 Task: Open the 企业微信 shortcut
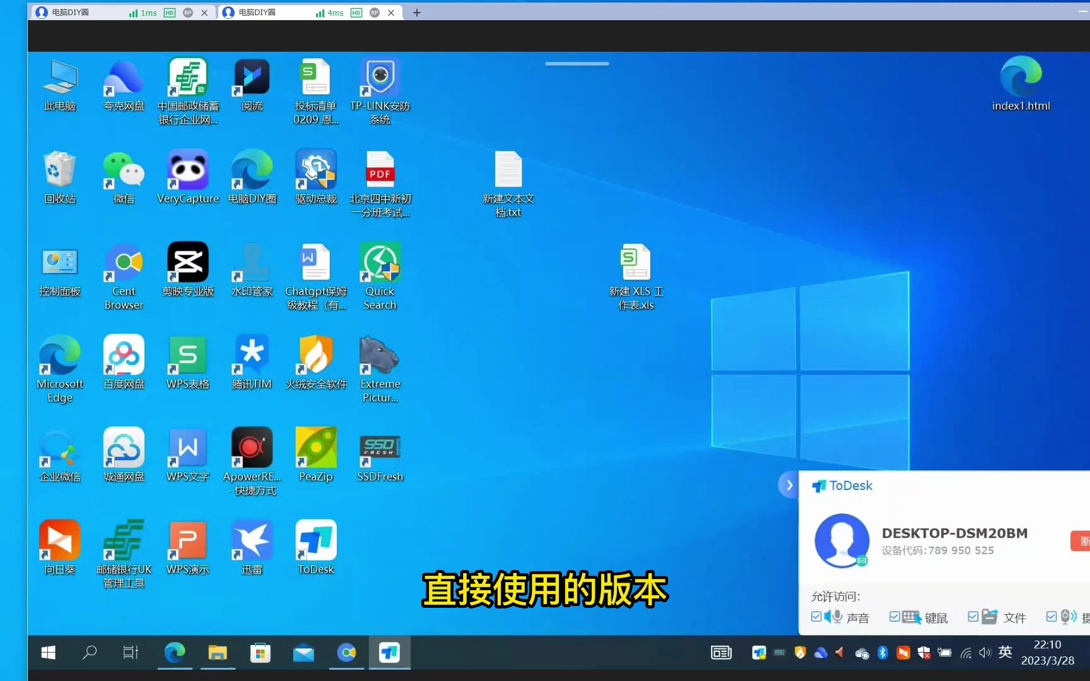(60, 456)
